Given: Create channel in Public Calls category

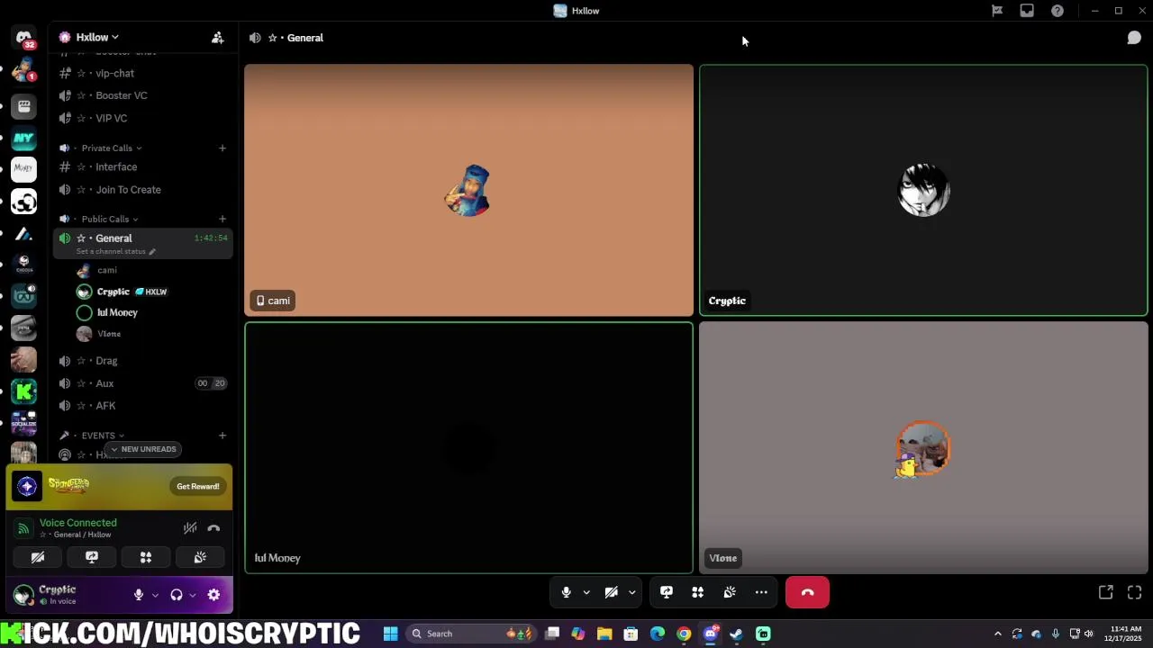Looking at the screenshot, I should tap(222, 219).
